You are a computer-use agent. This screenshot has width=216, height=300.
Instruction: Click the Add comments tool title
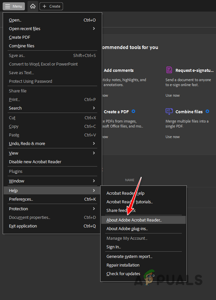tap(119, 70)
